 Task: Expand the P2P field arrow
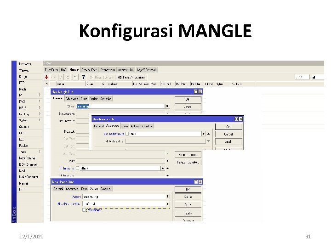click(168, 161)
